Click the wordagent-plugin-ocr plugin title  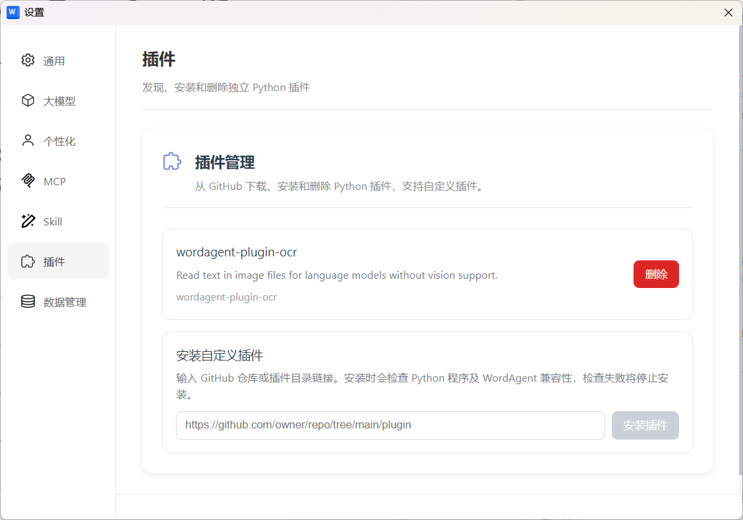click(237, 252)
